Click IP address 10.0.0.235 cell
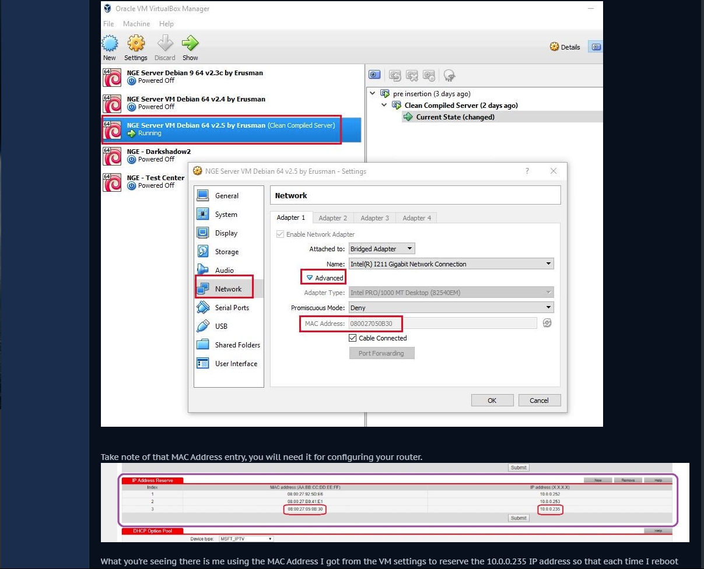704x569 pixels. [x=550, y=509]
